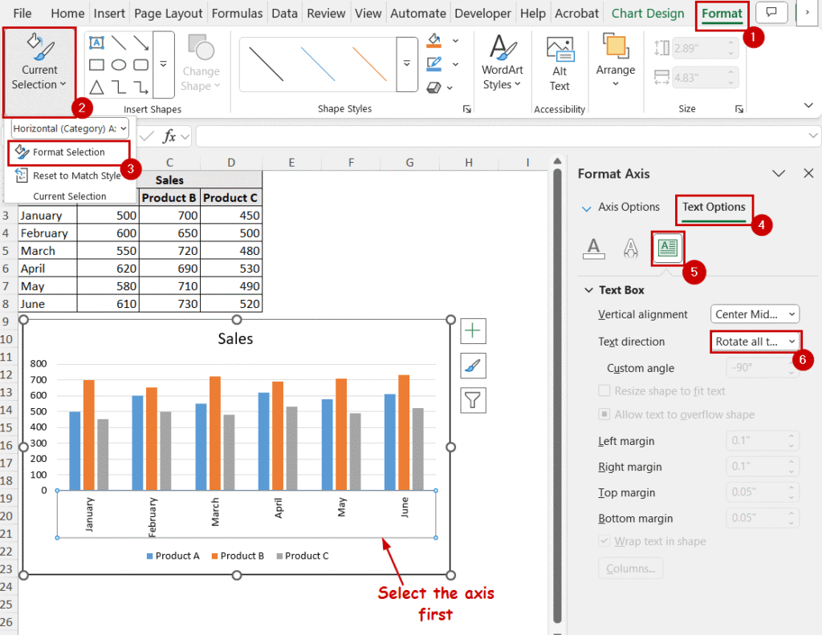
Task: Open the Vertical alignment dropdown
Action: pos(755,313)
